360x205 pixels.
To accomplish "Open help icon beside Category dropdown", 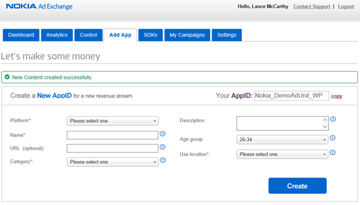I will [163, 160].
